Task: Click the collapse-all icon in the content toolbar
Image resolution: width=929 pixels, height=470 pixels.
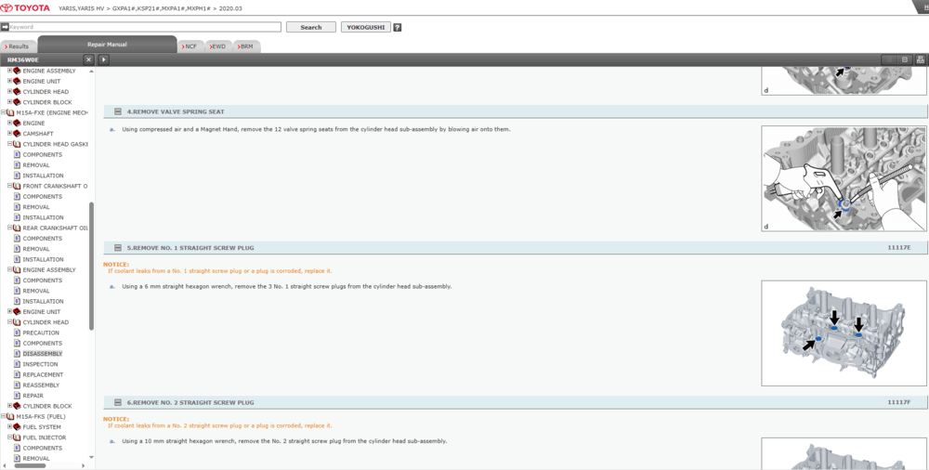Action: pos(905,59)
